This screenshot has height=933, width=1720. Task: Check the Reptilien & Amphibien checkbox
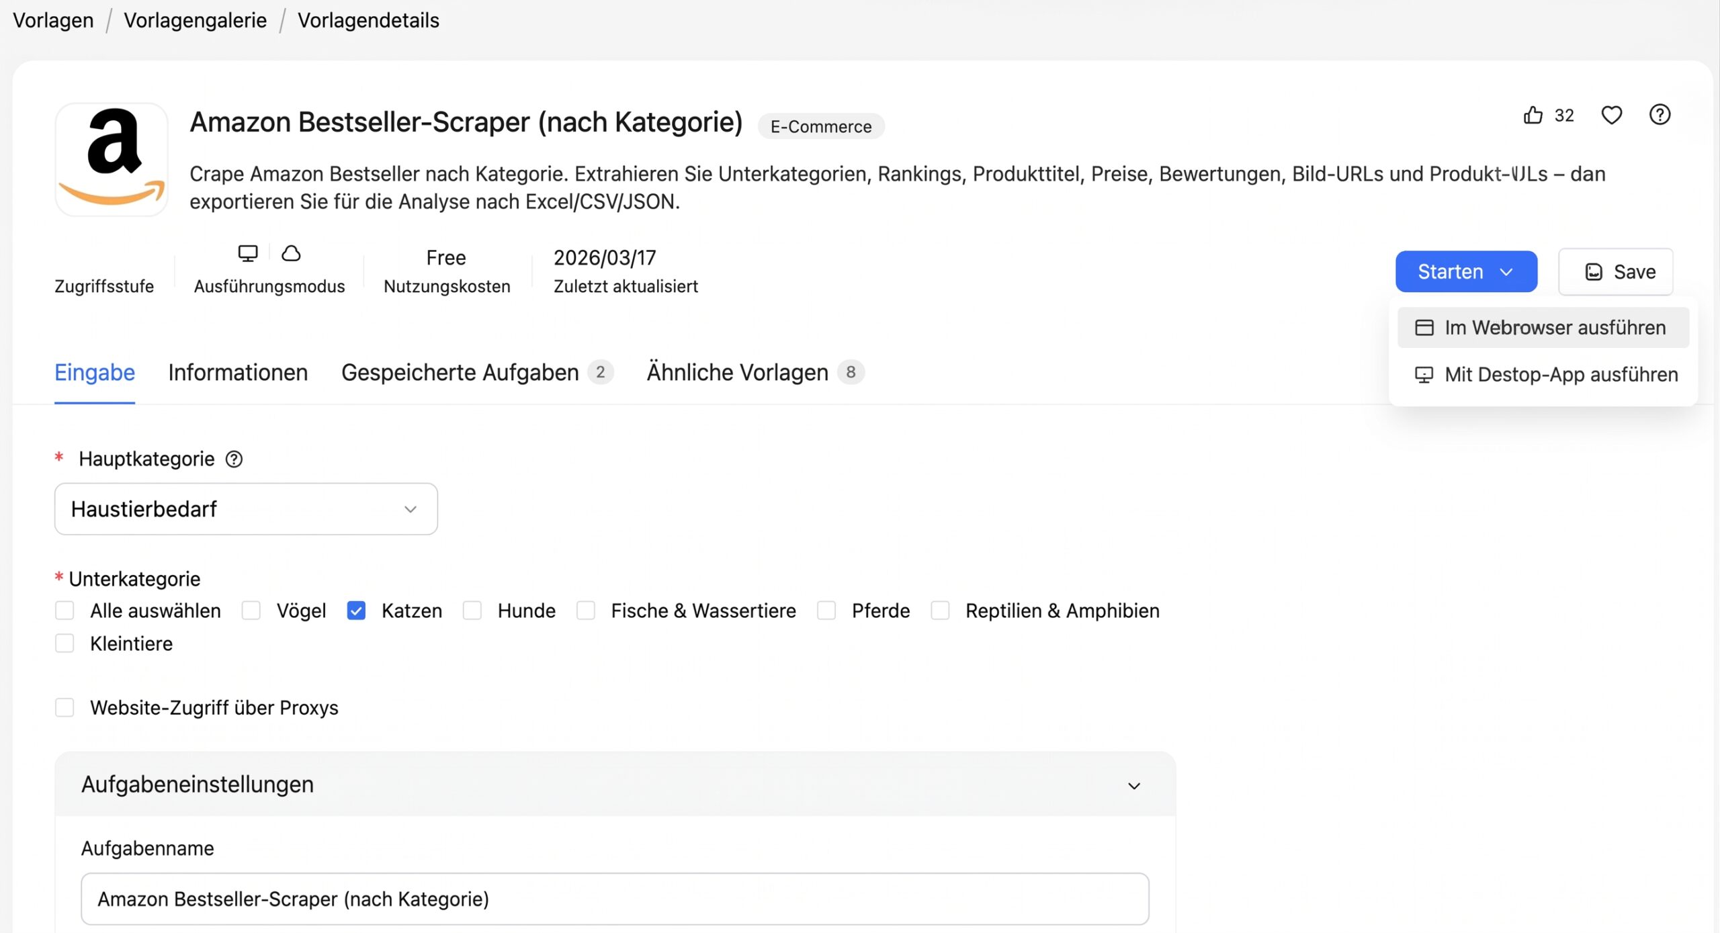click(x=940, y=611)
